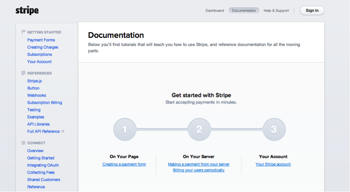The image size is (350, 192).
Task: Click the REFERENCES section heading
Action: (x=40, y=74)
